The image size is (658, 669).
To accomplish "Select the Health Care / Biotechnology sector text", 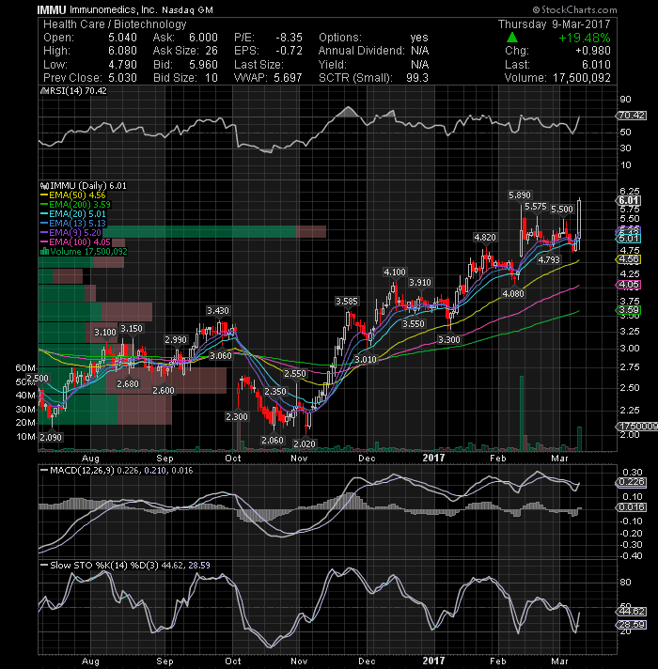I will point(115,24).
